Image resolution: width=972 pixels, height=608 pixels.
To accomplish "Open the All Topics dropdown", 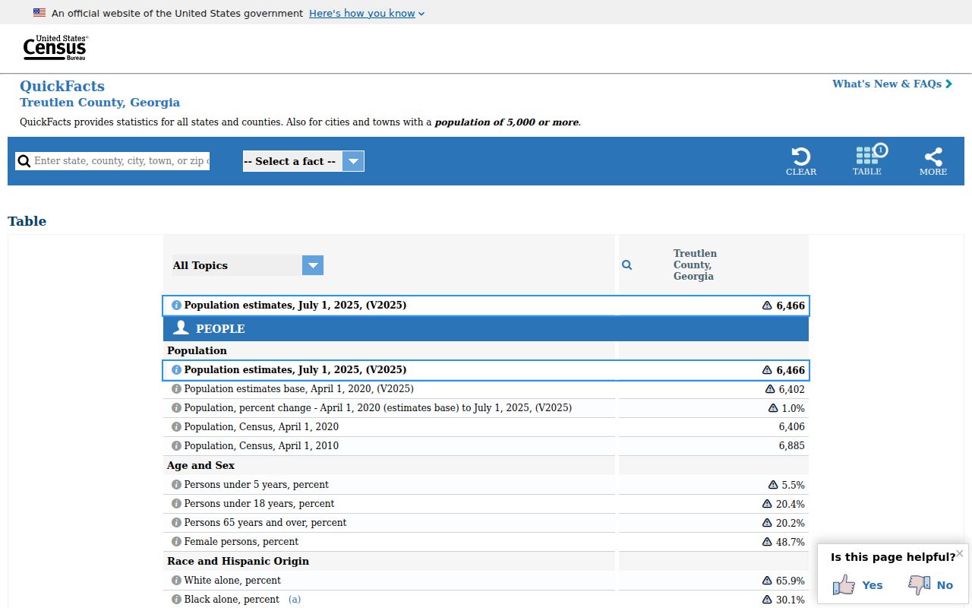I will [248, 265].
